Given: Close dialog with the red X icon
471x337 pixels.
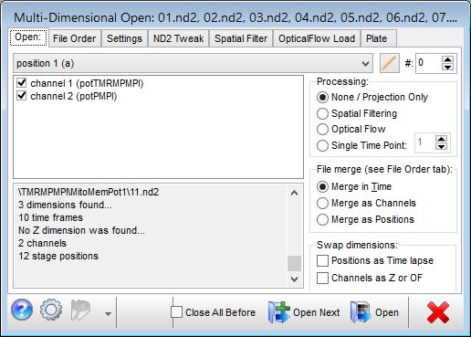Looking at the screenshot, I should (x=438, y=312).
